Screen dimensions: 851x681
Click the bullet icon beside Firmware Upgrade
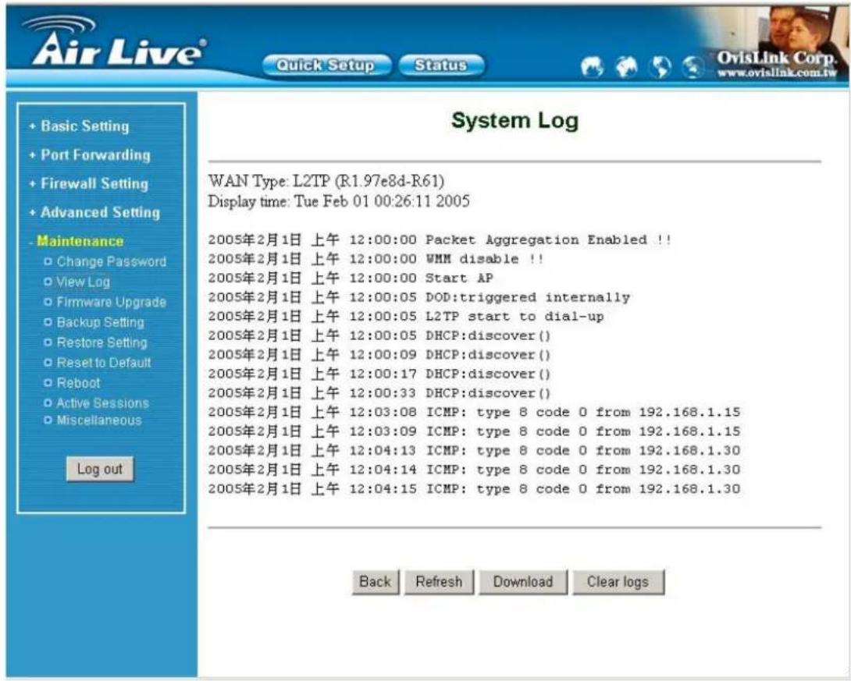(48, 302)
